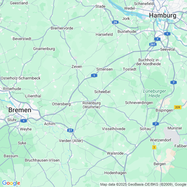
Task: Click the Rotenburg (Wümme) label
Action: pos(91,105)
